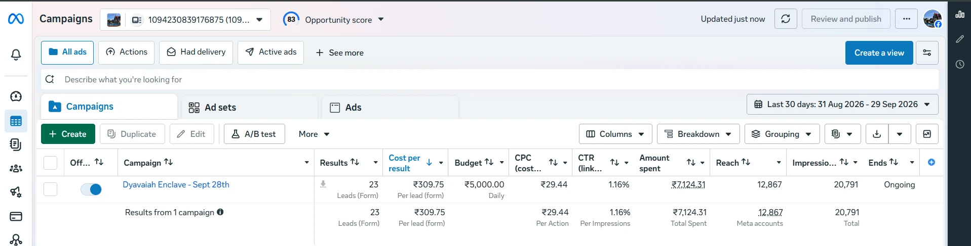Add a column with the plus icon
The image size is (971, 246).
coord(931,162)
